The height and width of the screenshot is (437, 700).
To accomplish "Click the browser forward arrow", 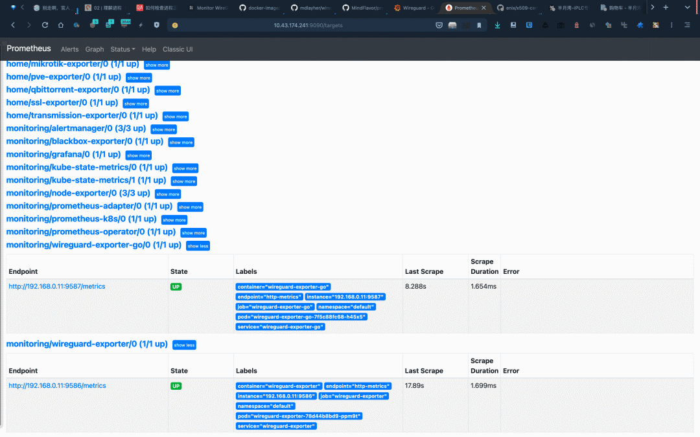I will pyautogui.click(x=29, y=25).
